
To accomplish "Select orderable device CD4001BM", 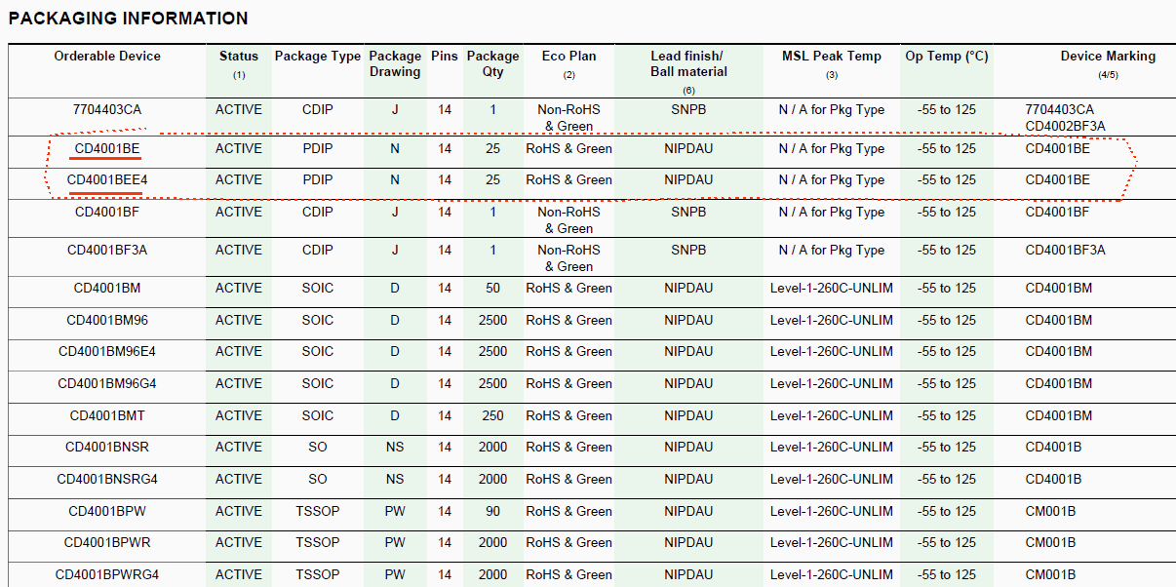I will point(107,289).
